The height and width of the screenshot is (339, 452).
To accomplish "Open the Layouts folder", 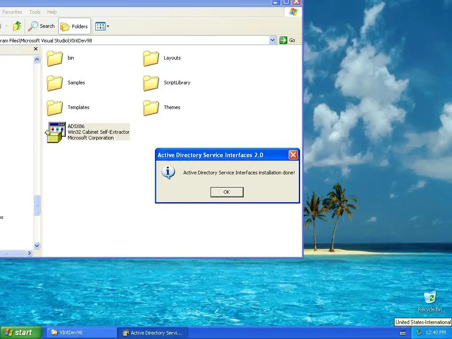I will [151, 59].
